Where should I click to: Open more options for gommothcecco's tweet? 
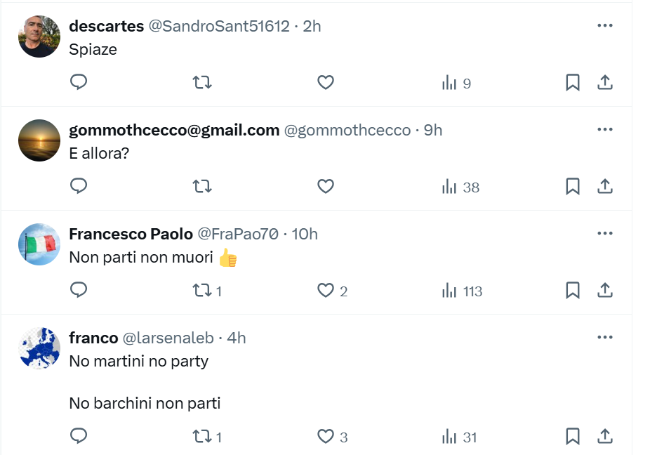(604, 129)
